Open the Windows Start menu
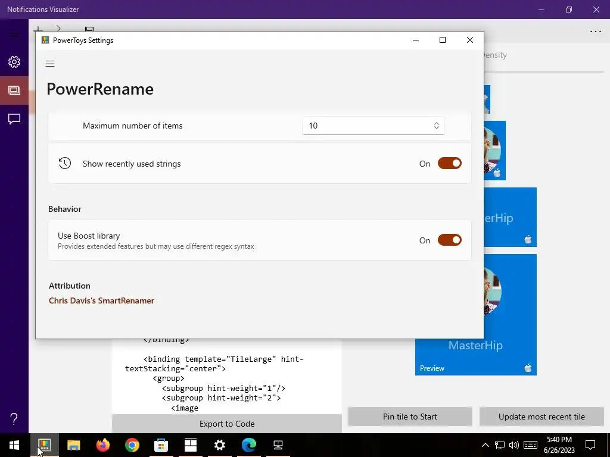610x457 pixels. [14, 445]
